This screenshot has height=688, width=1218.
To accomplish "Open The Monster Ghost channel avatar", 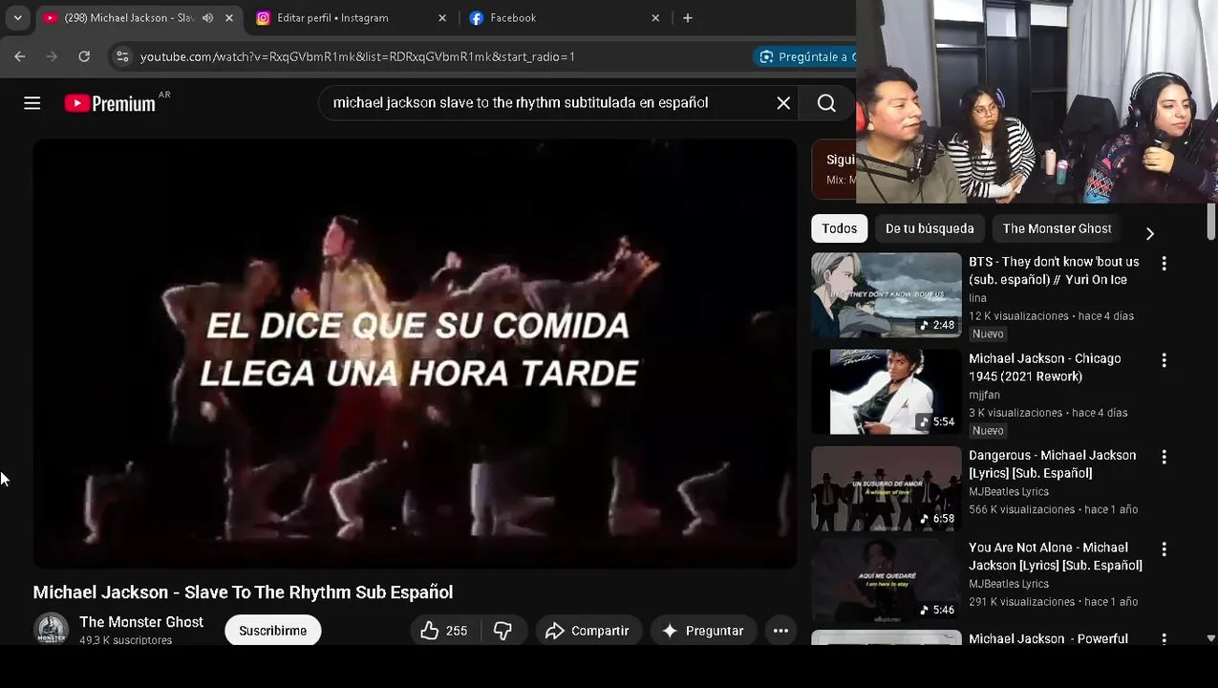I will (x=51, y=630).
